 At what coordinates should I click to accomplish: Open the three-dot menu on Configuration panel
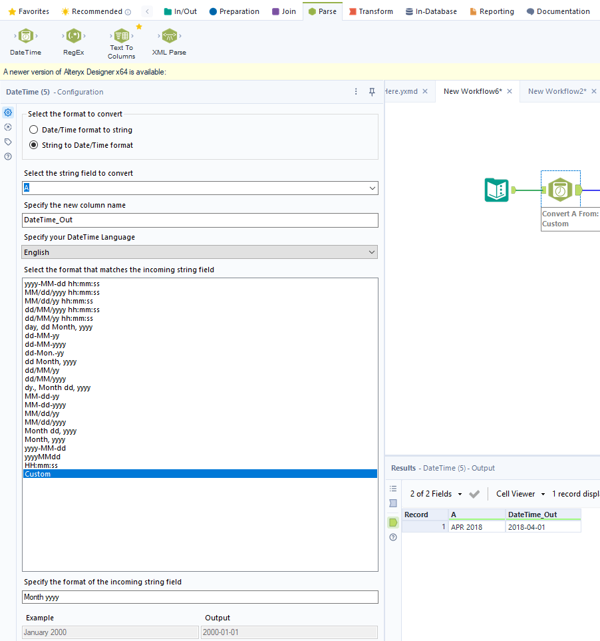[356, 91]
